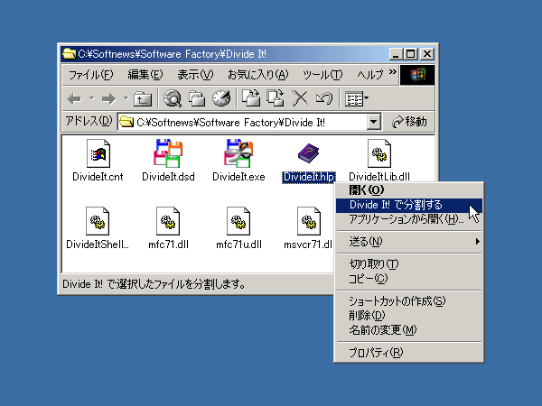
Task: Choose コピー(C) in context menu
Action: [x=409, y=279]
